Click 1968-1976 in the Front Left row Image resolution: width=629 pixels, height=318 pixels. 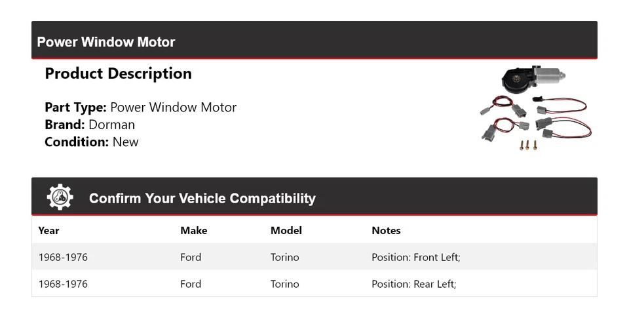click(63, 257)
